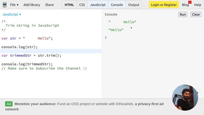Click the Console panel heading
204x115 pixels.
coord(111,14)
